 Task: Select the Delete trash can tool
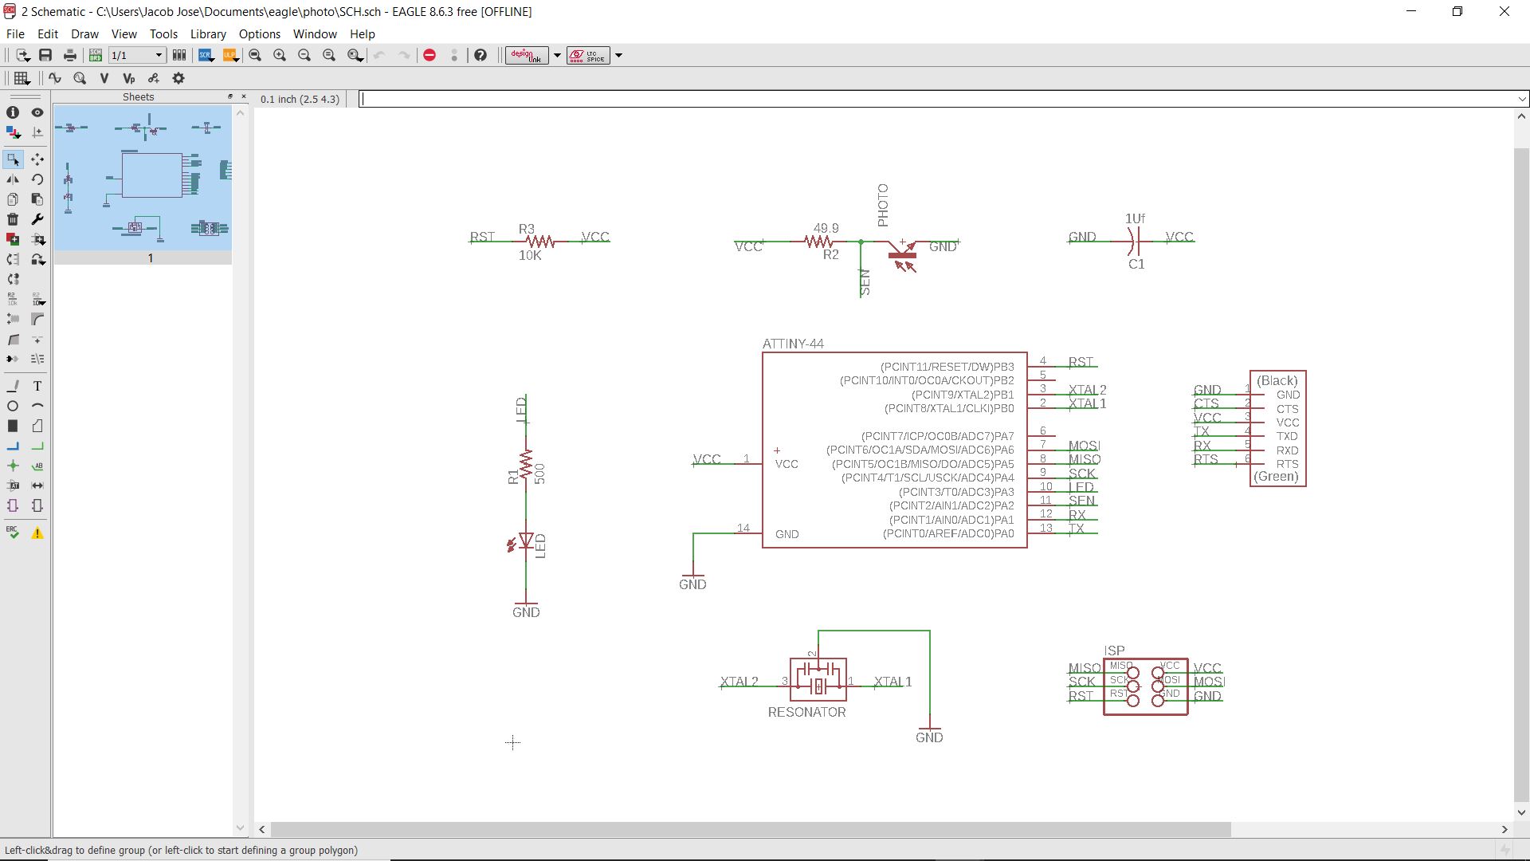click(13, 219)
